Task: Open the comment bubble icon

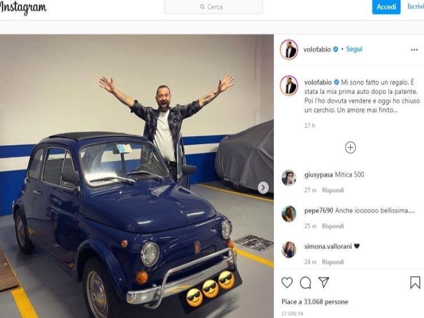Action: click(305, 282)
